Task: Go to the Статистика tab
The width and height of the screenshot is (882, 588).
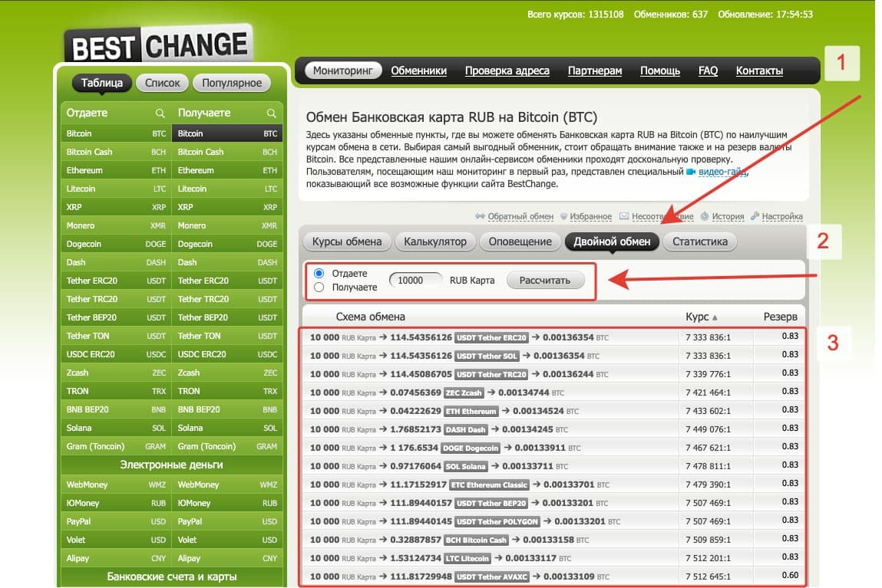Action: tap(700, 242)
